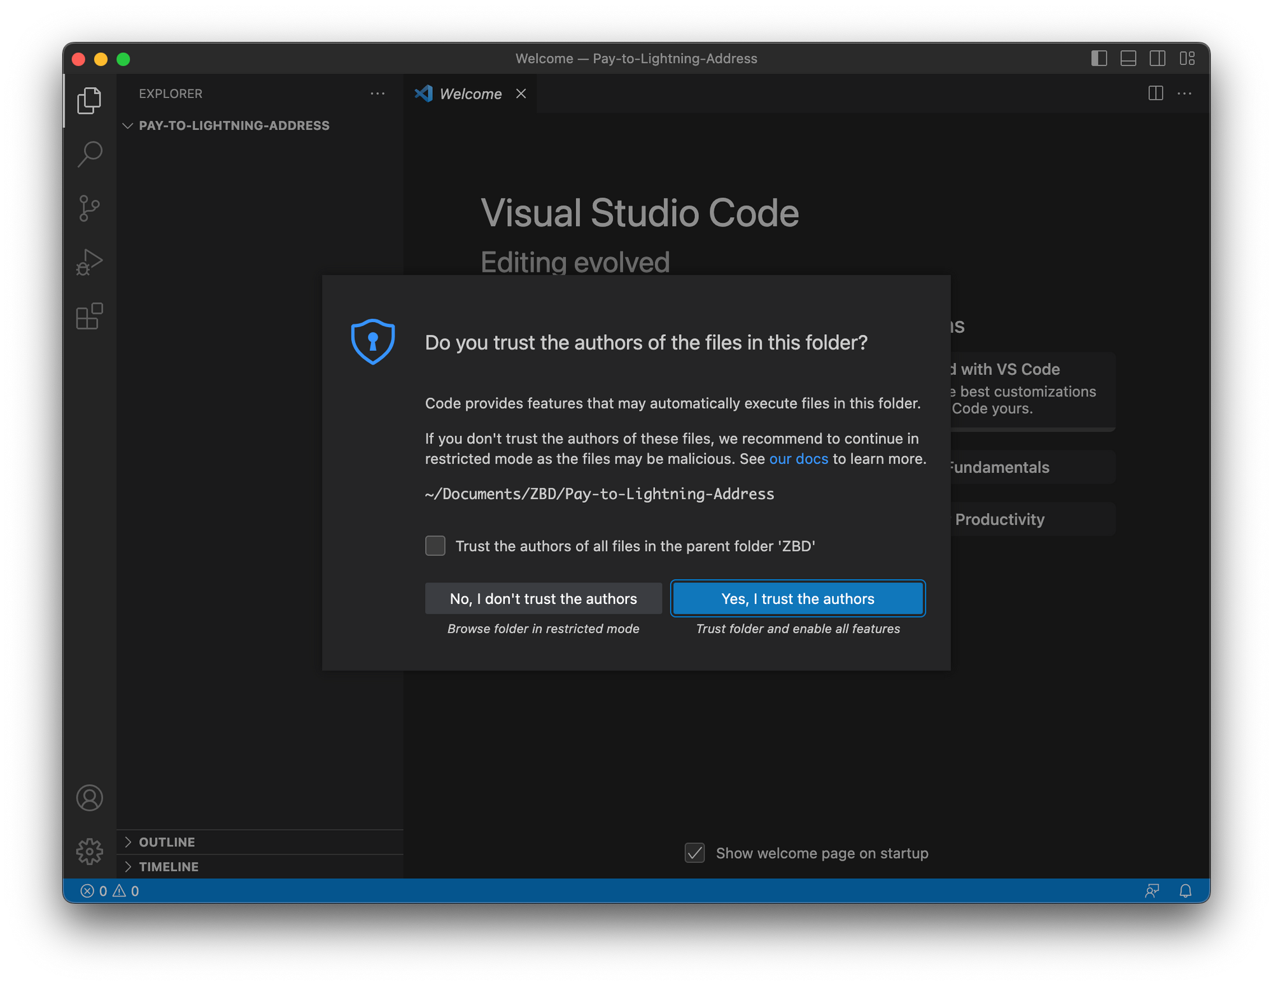Toggle the bottom panel layout
The height and width of the screenshot is (986, 1273).
1129,59
